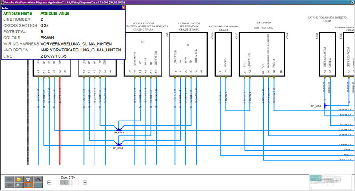Select the SP_SPL3 splice junction

pos(325,106)
